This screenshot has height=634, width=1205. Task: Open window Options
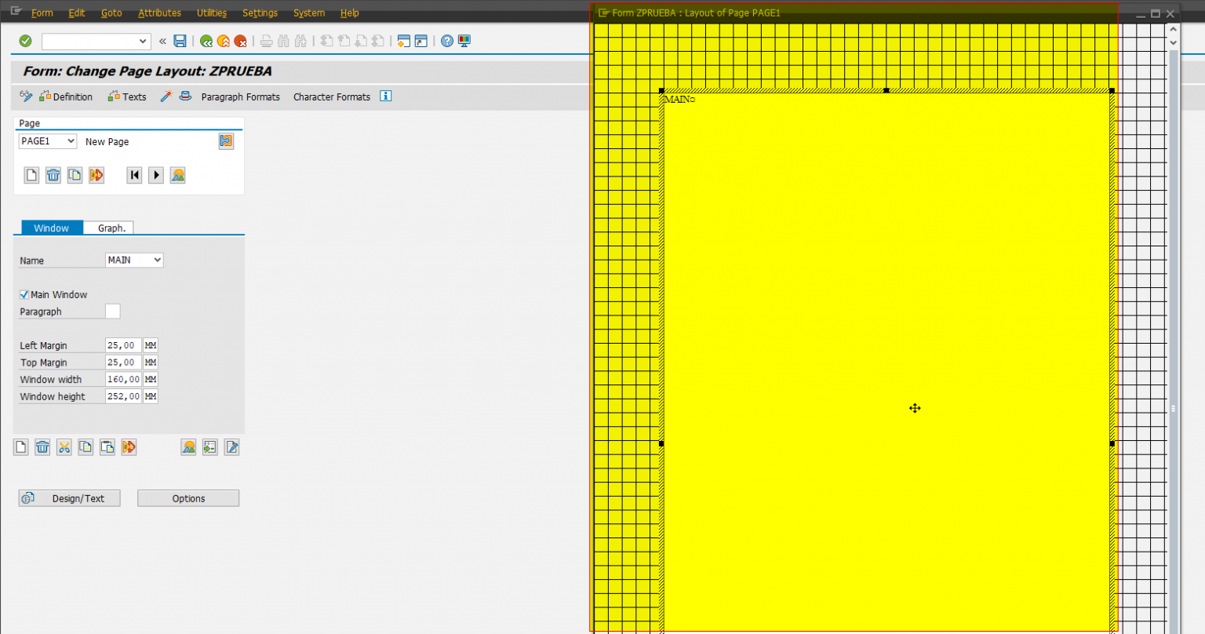tap(187, 497)
